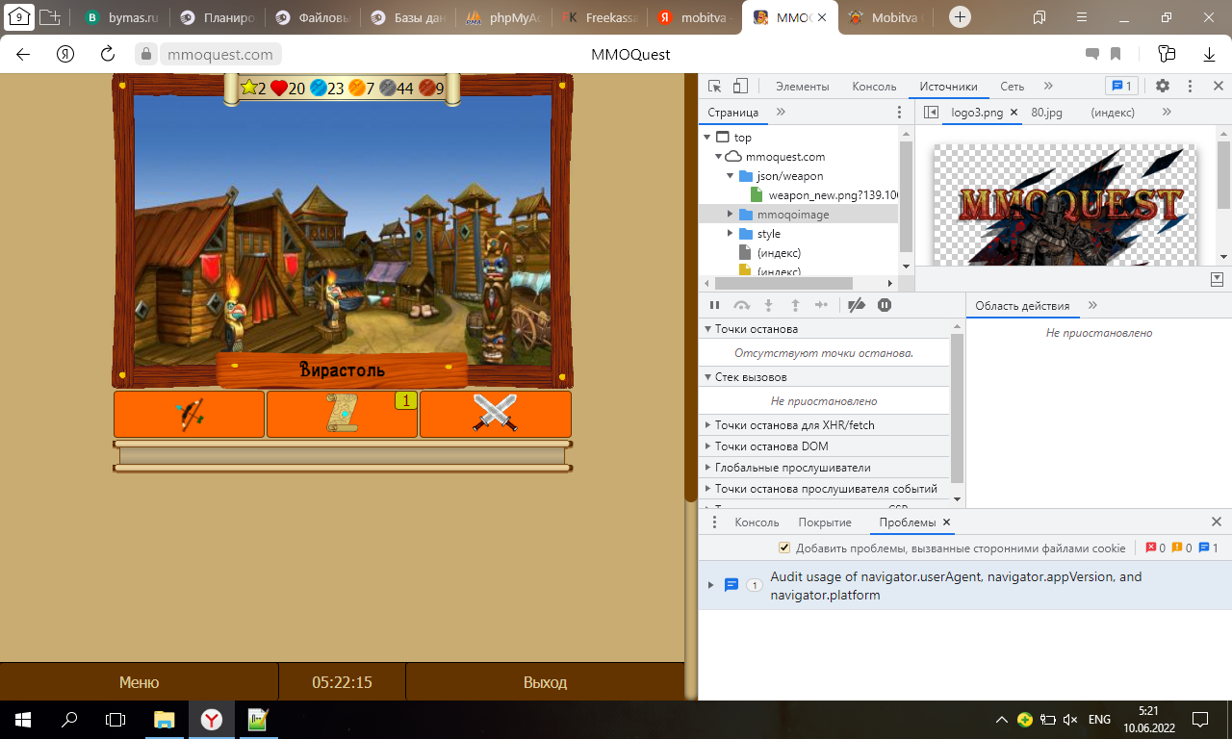The height and width of the screenshot is (739, 1232).
Task: Toggle the device emulation toolbar icon
Action: [x=740, y=86]
